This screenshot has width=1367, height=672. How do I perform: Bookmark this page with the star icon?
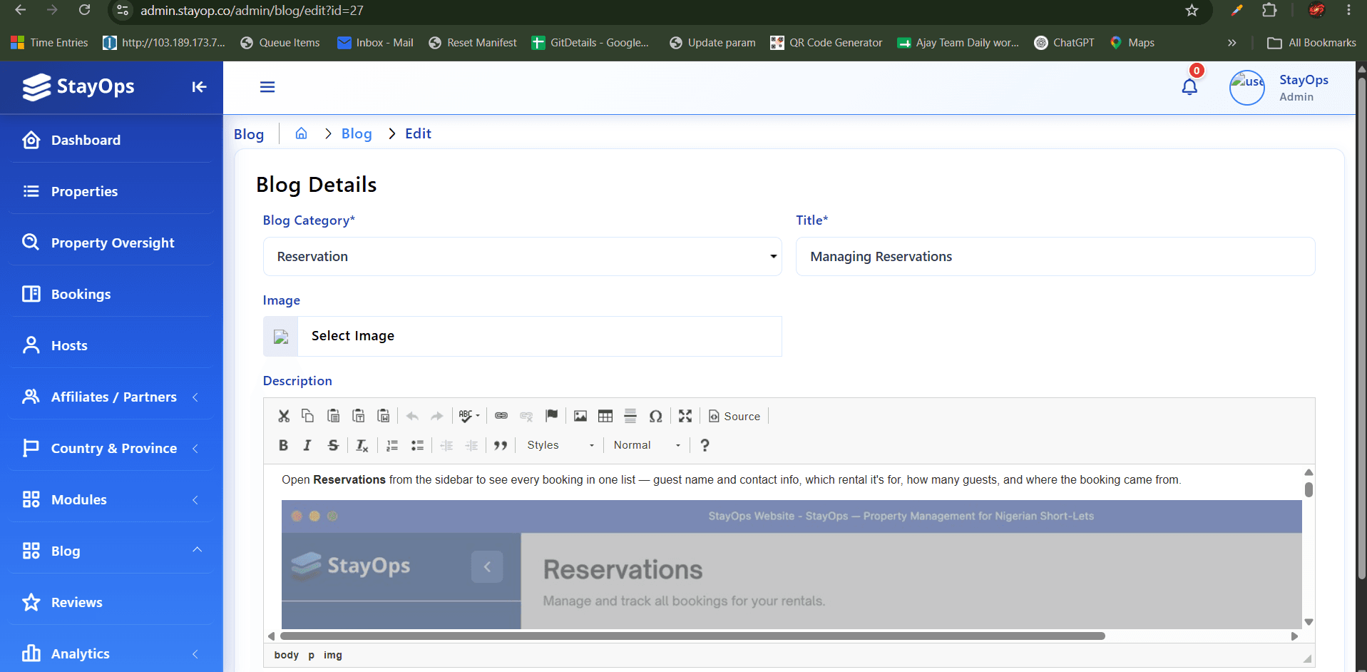[1192, 10]
